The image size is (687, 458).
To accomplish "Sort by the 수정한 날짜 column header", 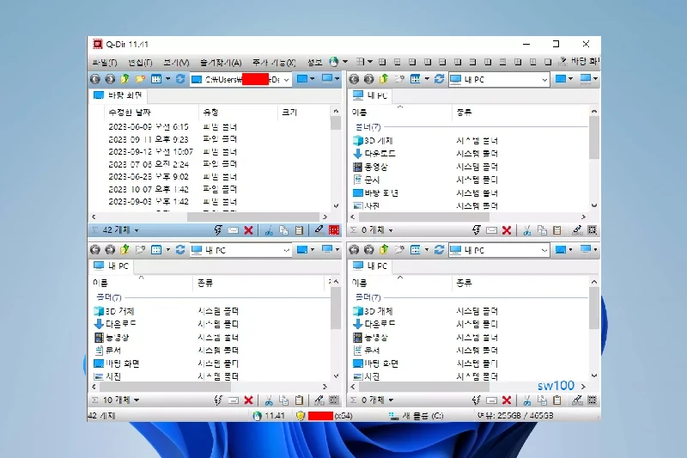I will point(130,113).
